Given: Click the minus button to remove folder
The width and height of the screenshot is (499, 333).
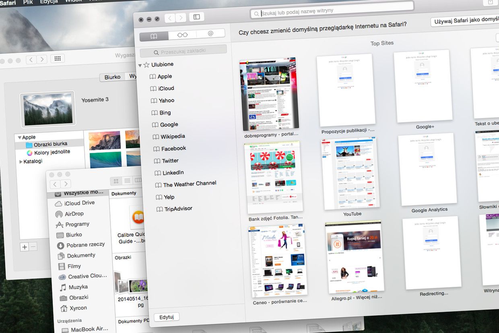Looking at the screenshot, I should [x=33, y=246].
